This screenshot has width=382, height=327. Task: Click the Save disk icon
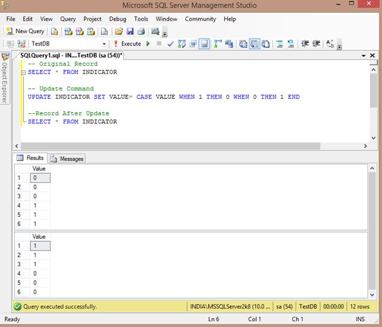click(130, 31)
